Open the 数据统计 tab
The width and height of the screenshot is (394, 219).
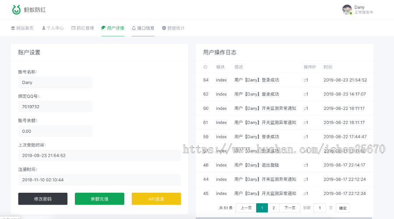tap(173, 28)
